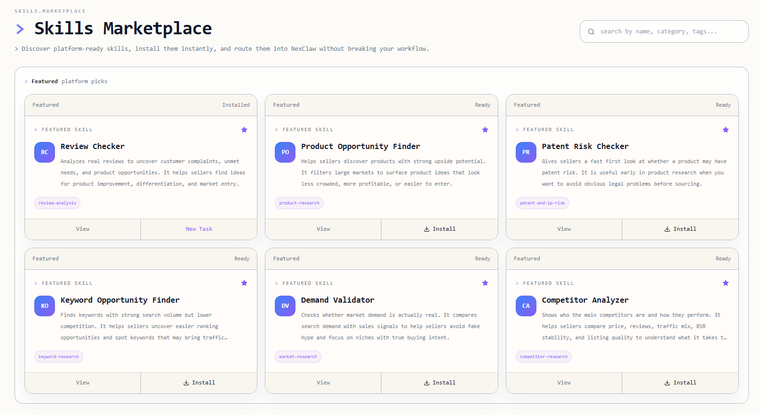
Task: Click the patent-and-ip-risk tag
Action: (543, 203)
